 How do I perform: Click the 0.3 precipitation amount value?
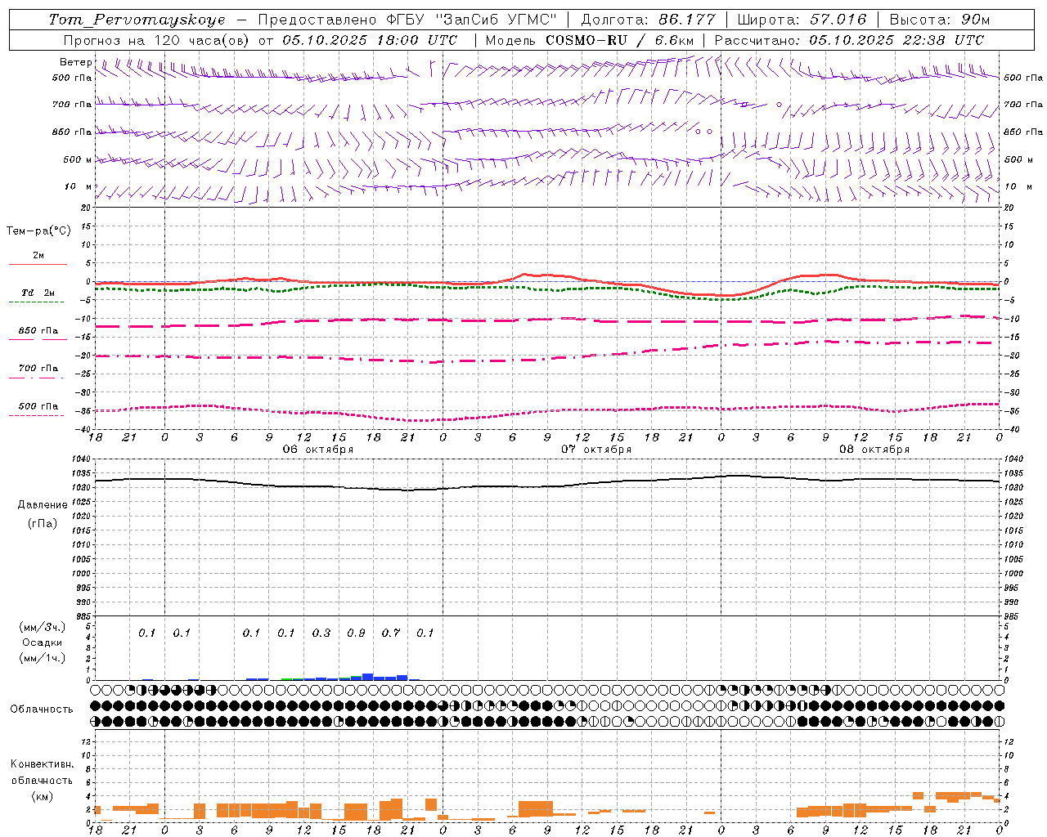pos(321,633)
